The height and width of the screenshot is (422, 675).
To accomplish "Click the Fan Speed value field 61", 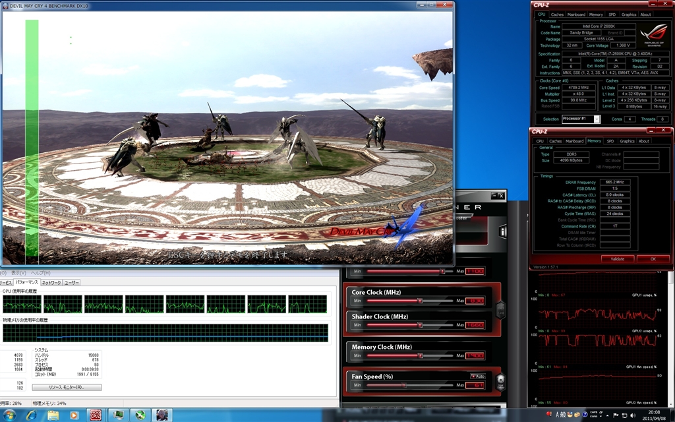I will (475, 385).
